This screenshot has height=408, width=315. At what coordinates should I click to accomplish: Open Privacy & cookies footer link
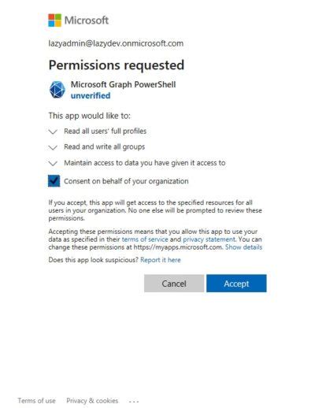click(x=92, y=401)
